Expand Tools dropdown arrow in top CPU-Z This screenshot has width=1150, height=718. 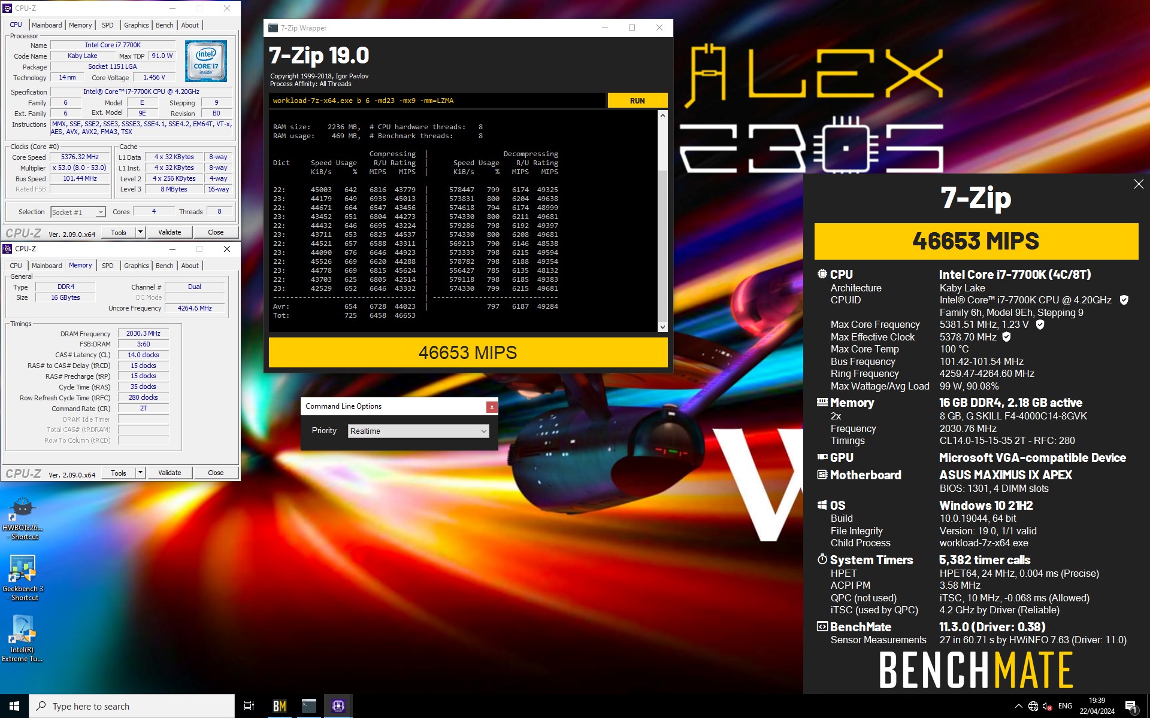pyautogui.click(x=141, y=232)
